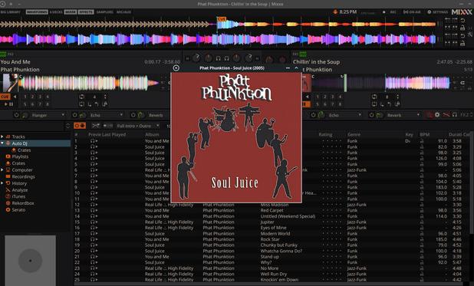
Task: Enable left Echo effect power button
Action: coord(74,115)
